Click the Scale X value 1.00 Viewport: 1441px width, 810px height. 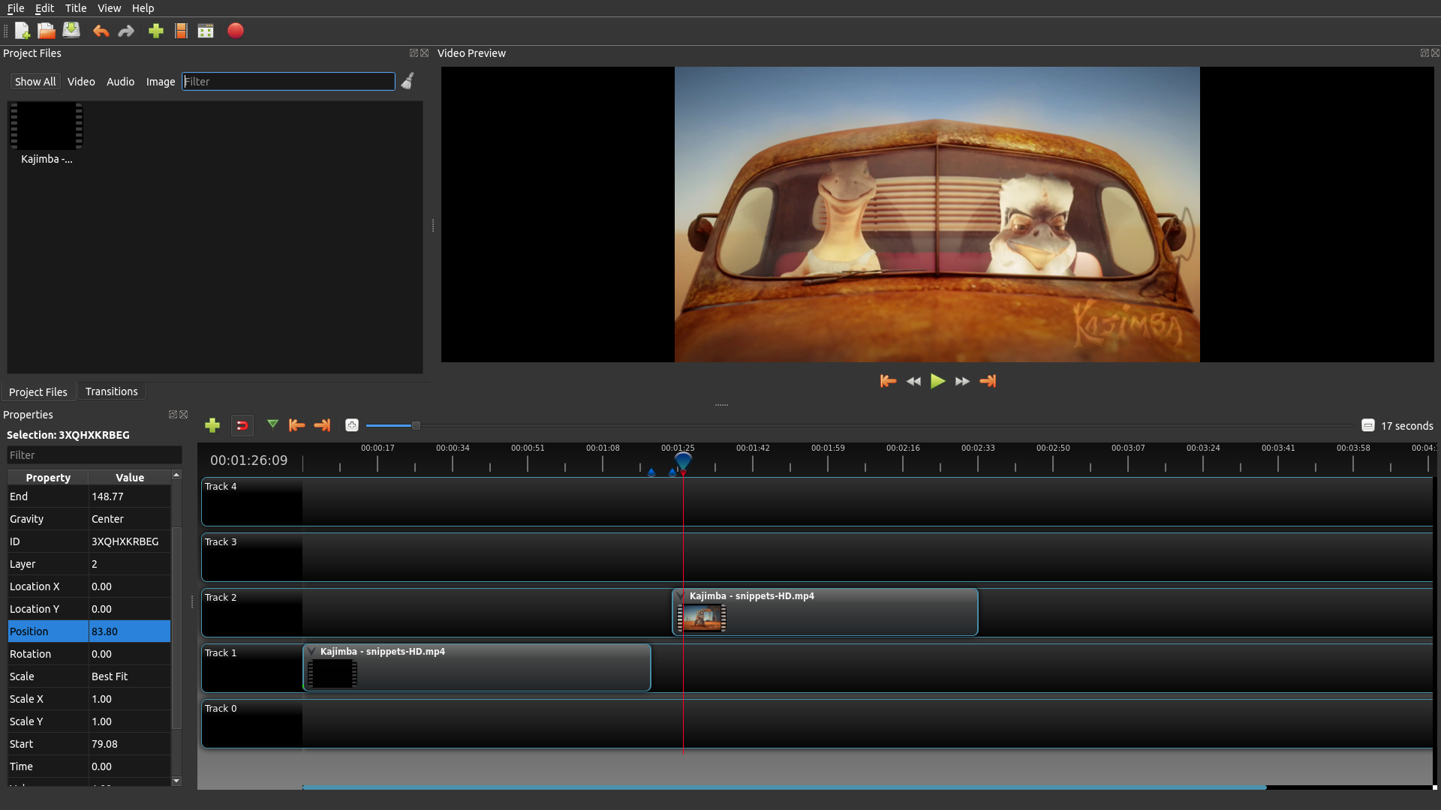pyautogui.click(x=129, y=699)
